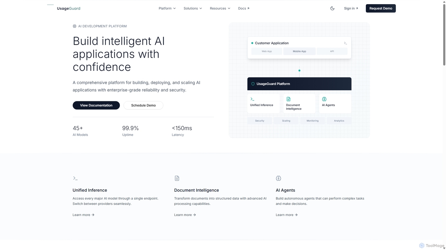Click the AI Agents brain icon in diagram

coord(324,99)
